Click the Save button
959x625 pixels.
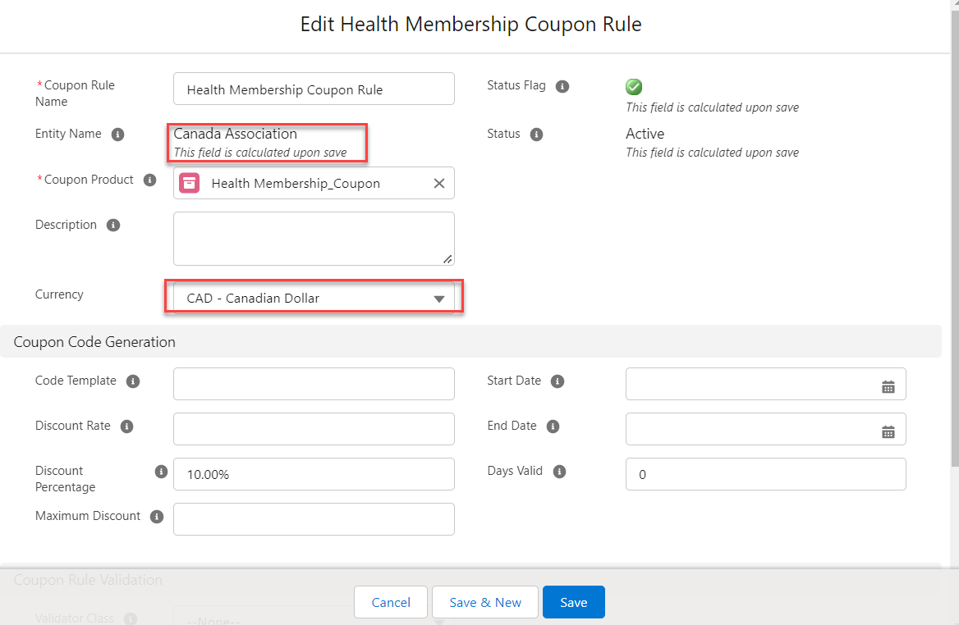(x=573, y=602)
